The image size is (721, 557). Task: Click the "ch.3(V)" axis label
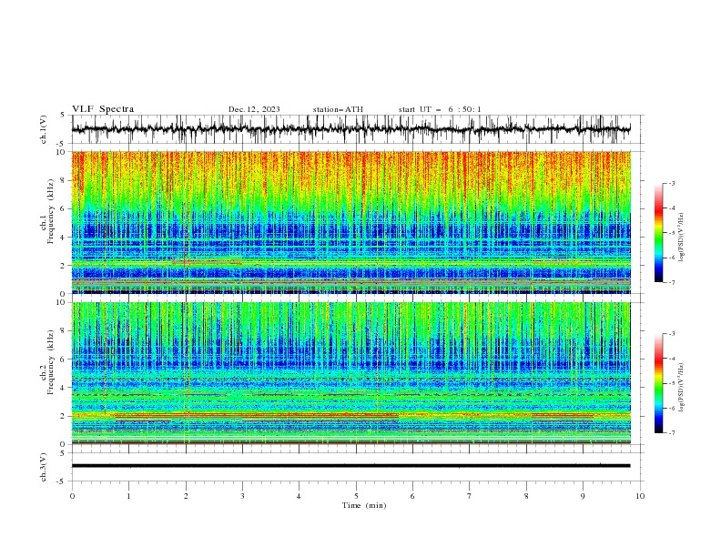point(44,467)
